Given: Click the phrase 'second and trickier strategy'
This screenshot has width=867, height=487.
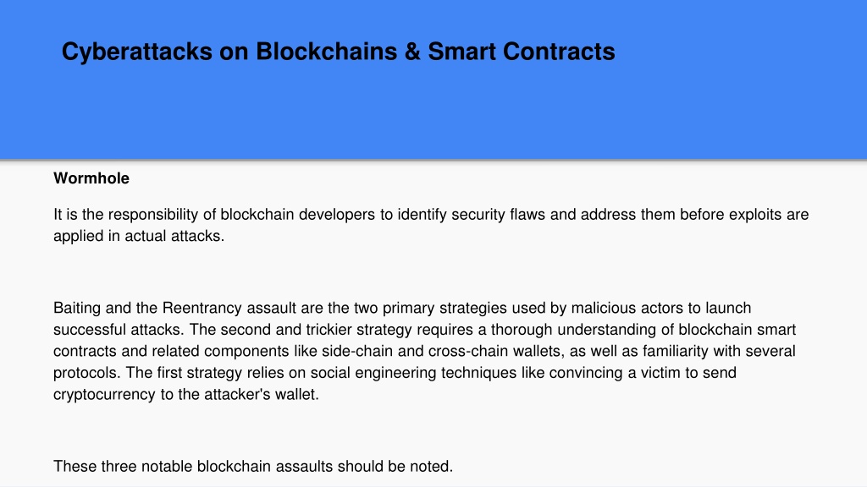Looking at the screenshot, I should coord(317,330).
